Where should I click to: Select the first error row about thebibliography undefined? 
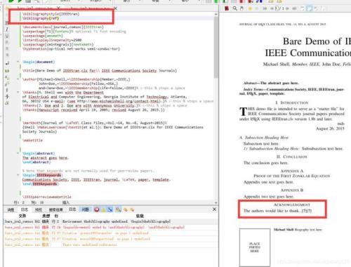111,221
